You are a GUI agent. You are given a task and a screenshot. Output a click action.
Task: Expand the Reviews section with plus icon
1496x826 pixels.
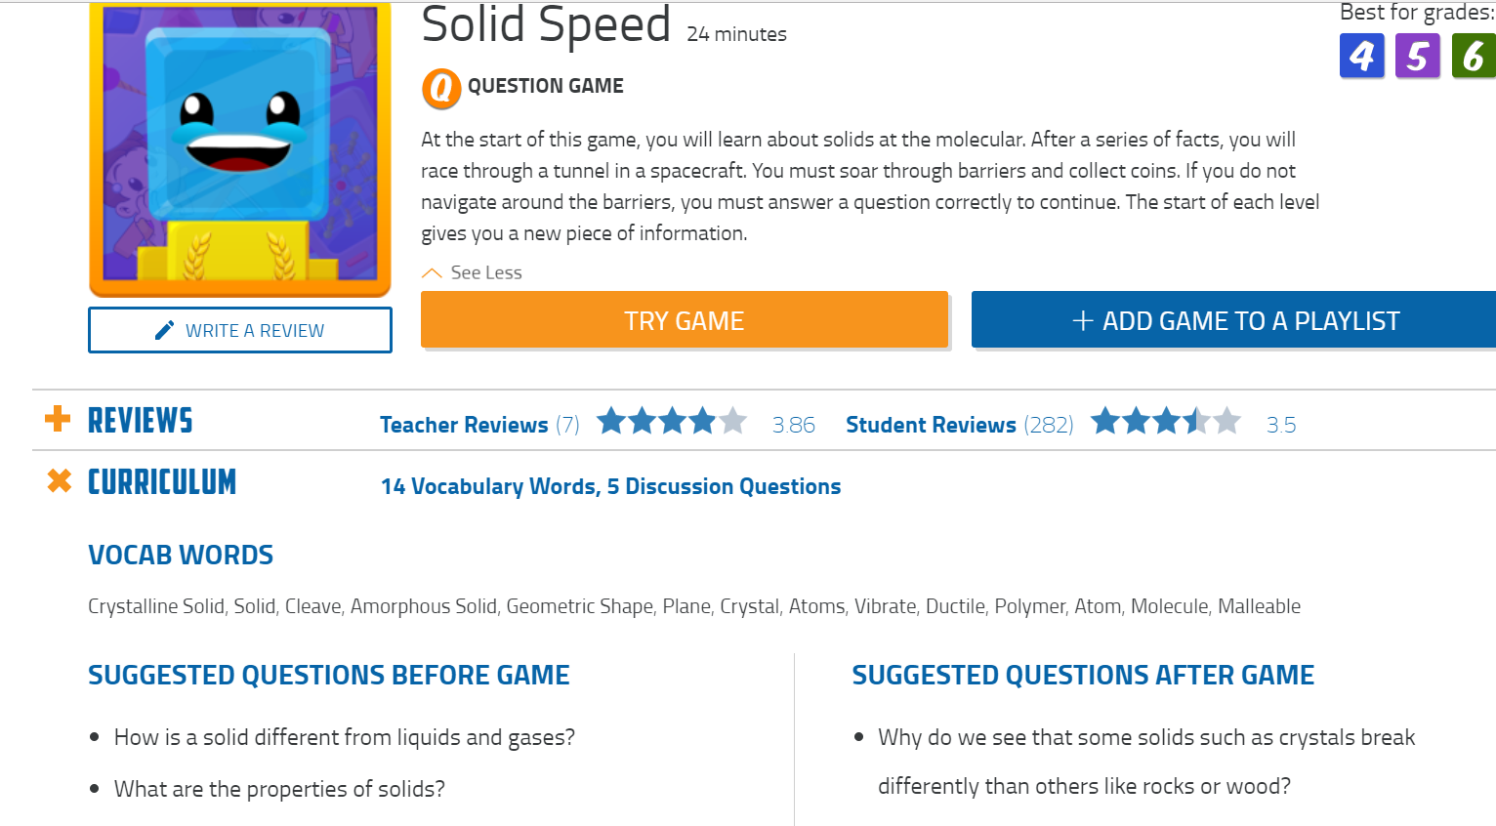point(58,419)
